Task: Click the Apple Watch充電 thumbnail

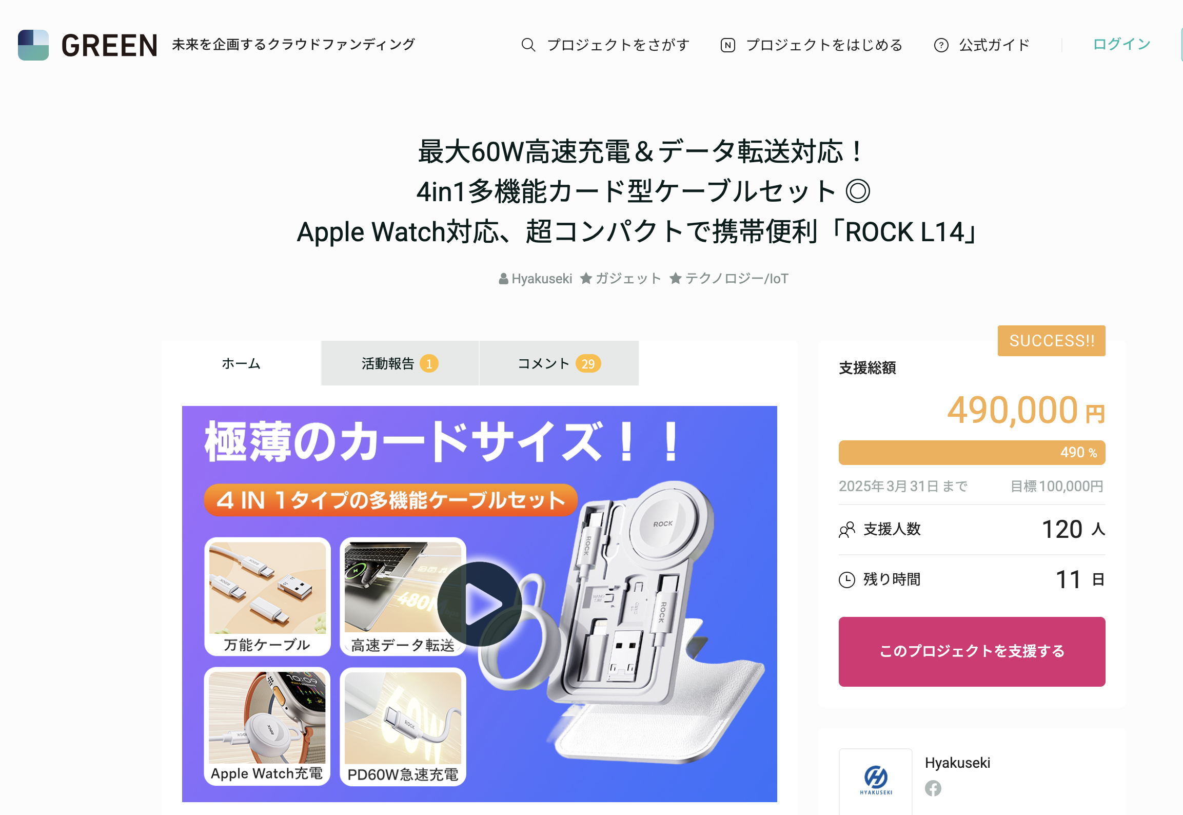Action: pos(267,726)
